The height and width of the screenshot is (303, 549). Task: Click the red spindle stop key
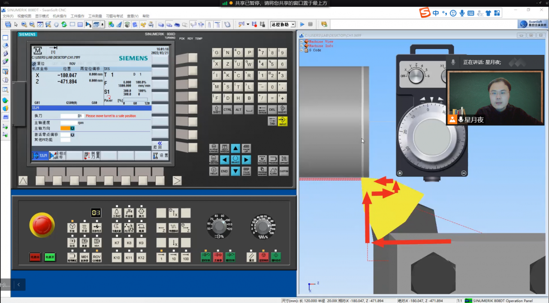(x=218, y=257)
